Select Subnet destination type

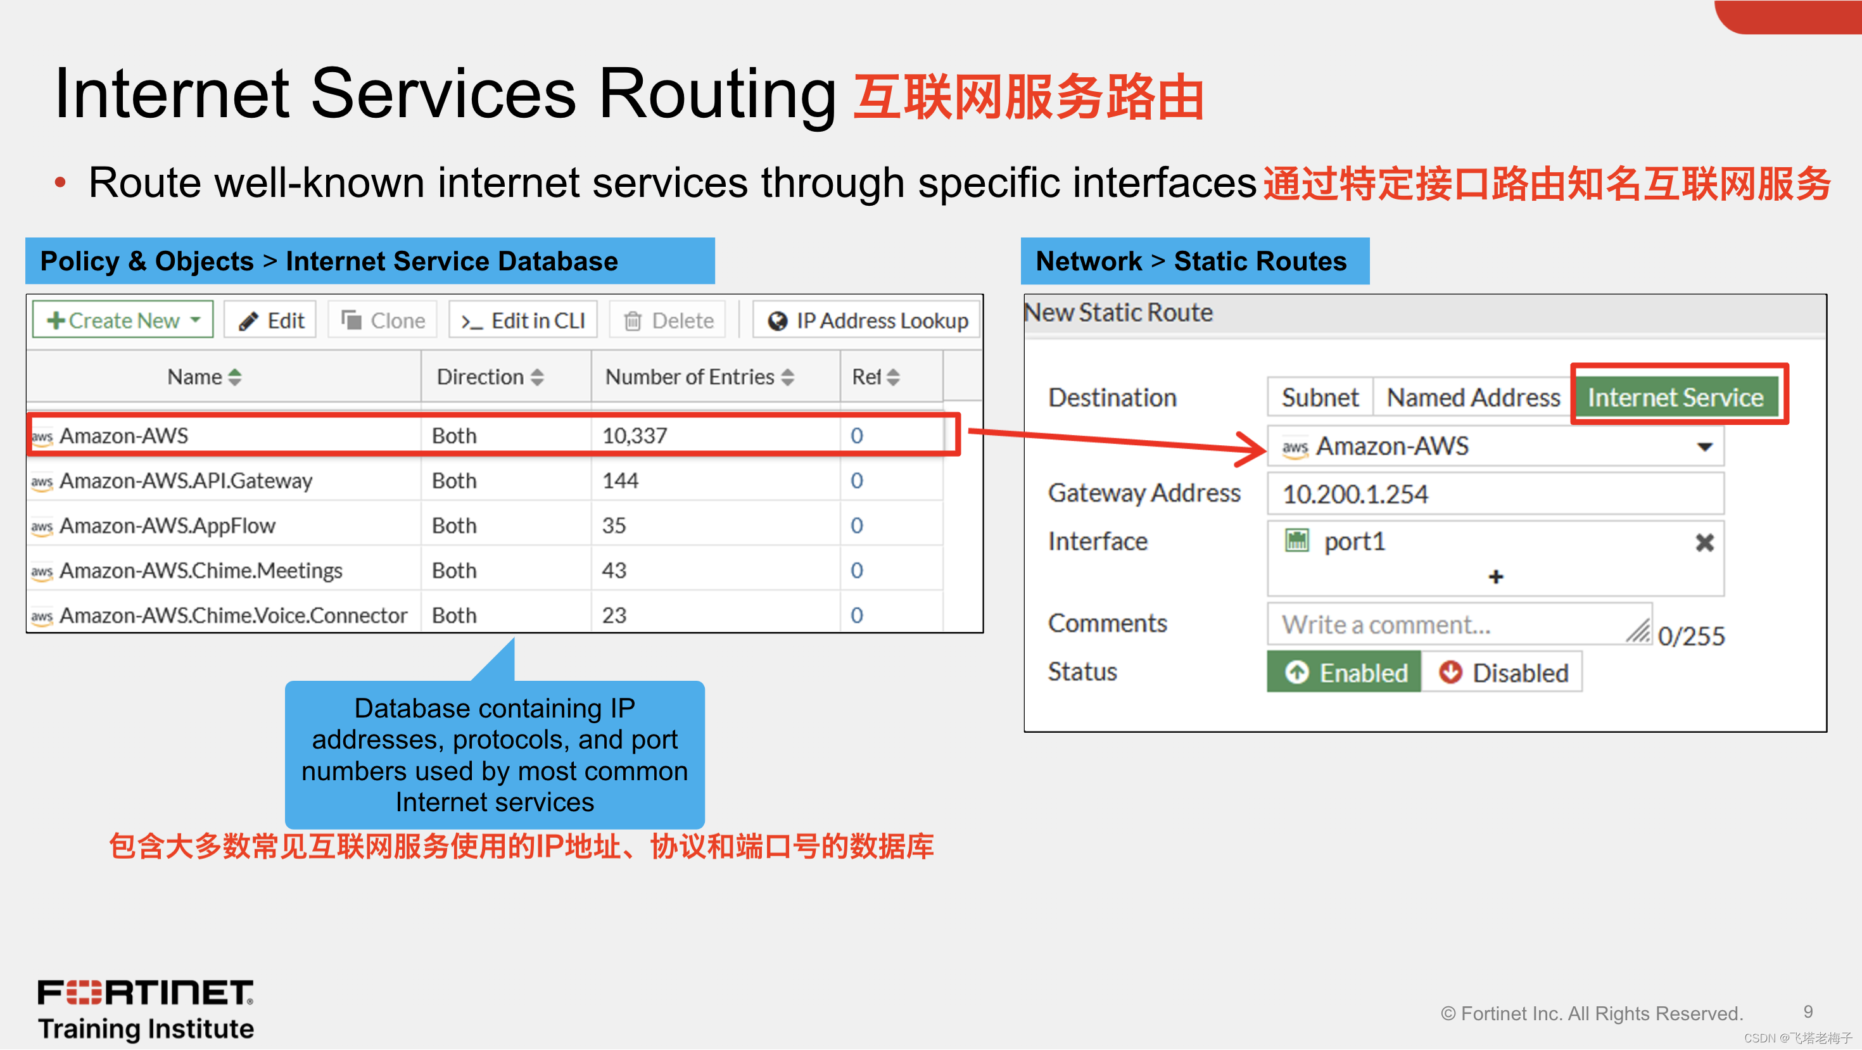[1319, 398]
